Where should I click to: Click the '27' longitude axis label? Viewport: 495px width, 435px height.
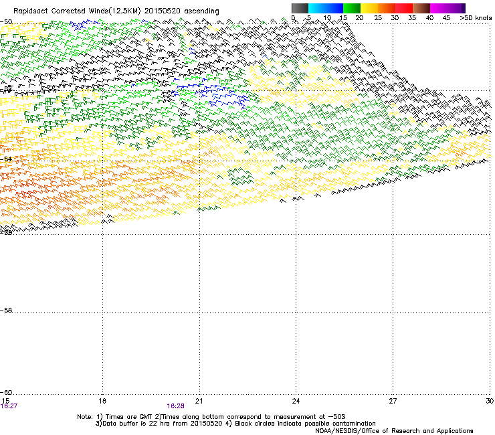click(x=393, y=401)
